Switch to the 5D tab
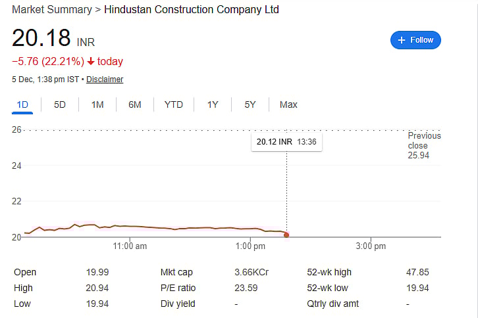Screen dimensions: 478x318 [60, 104]
